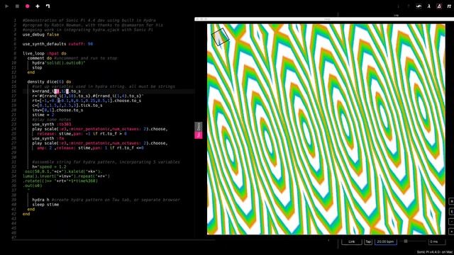Click the Tap tempo button

[368, 242]
